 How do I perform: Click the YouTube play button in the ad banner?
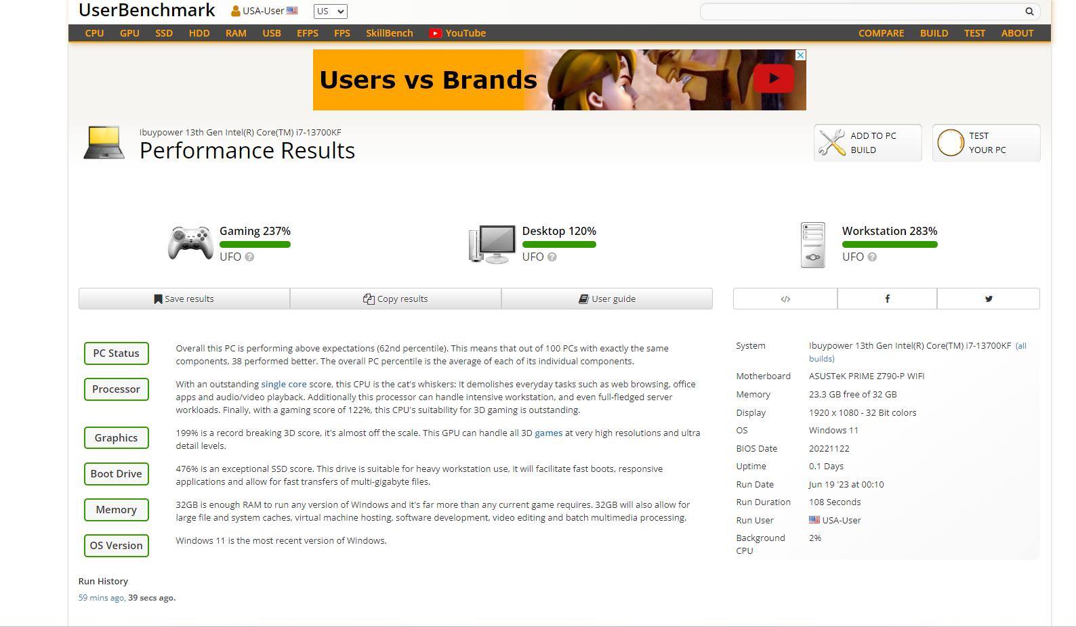[773, 79]
